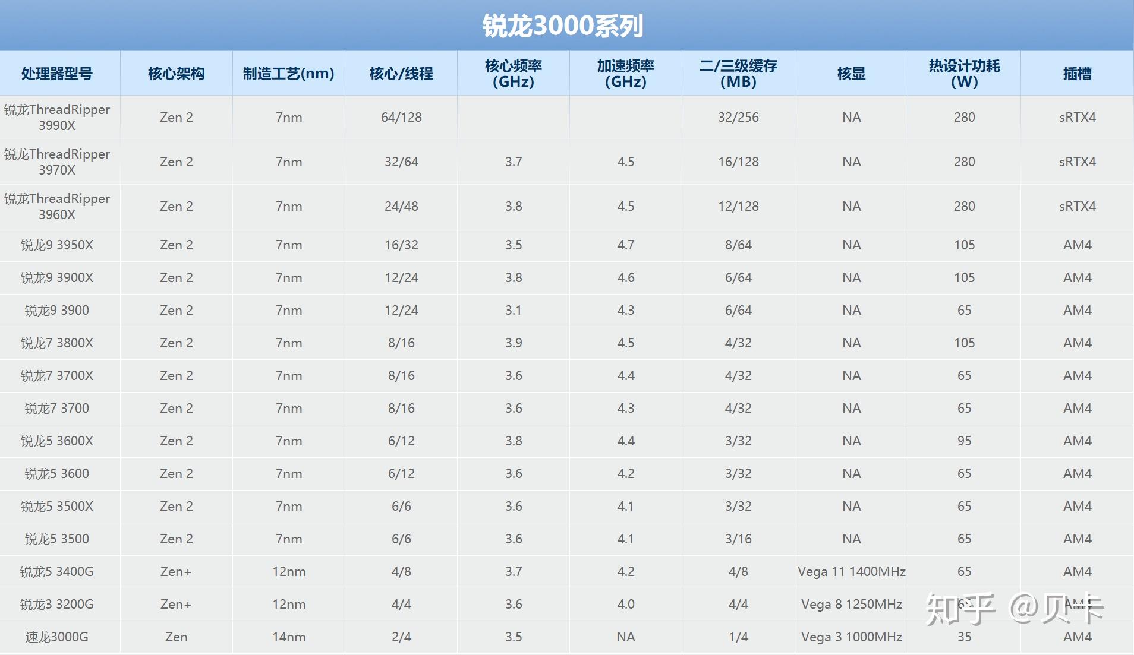Viewport: 1134px width, 655px height.
Task: Click the 14nm process cell
Action: click(289, 637)
